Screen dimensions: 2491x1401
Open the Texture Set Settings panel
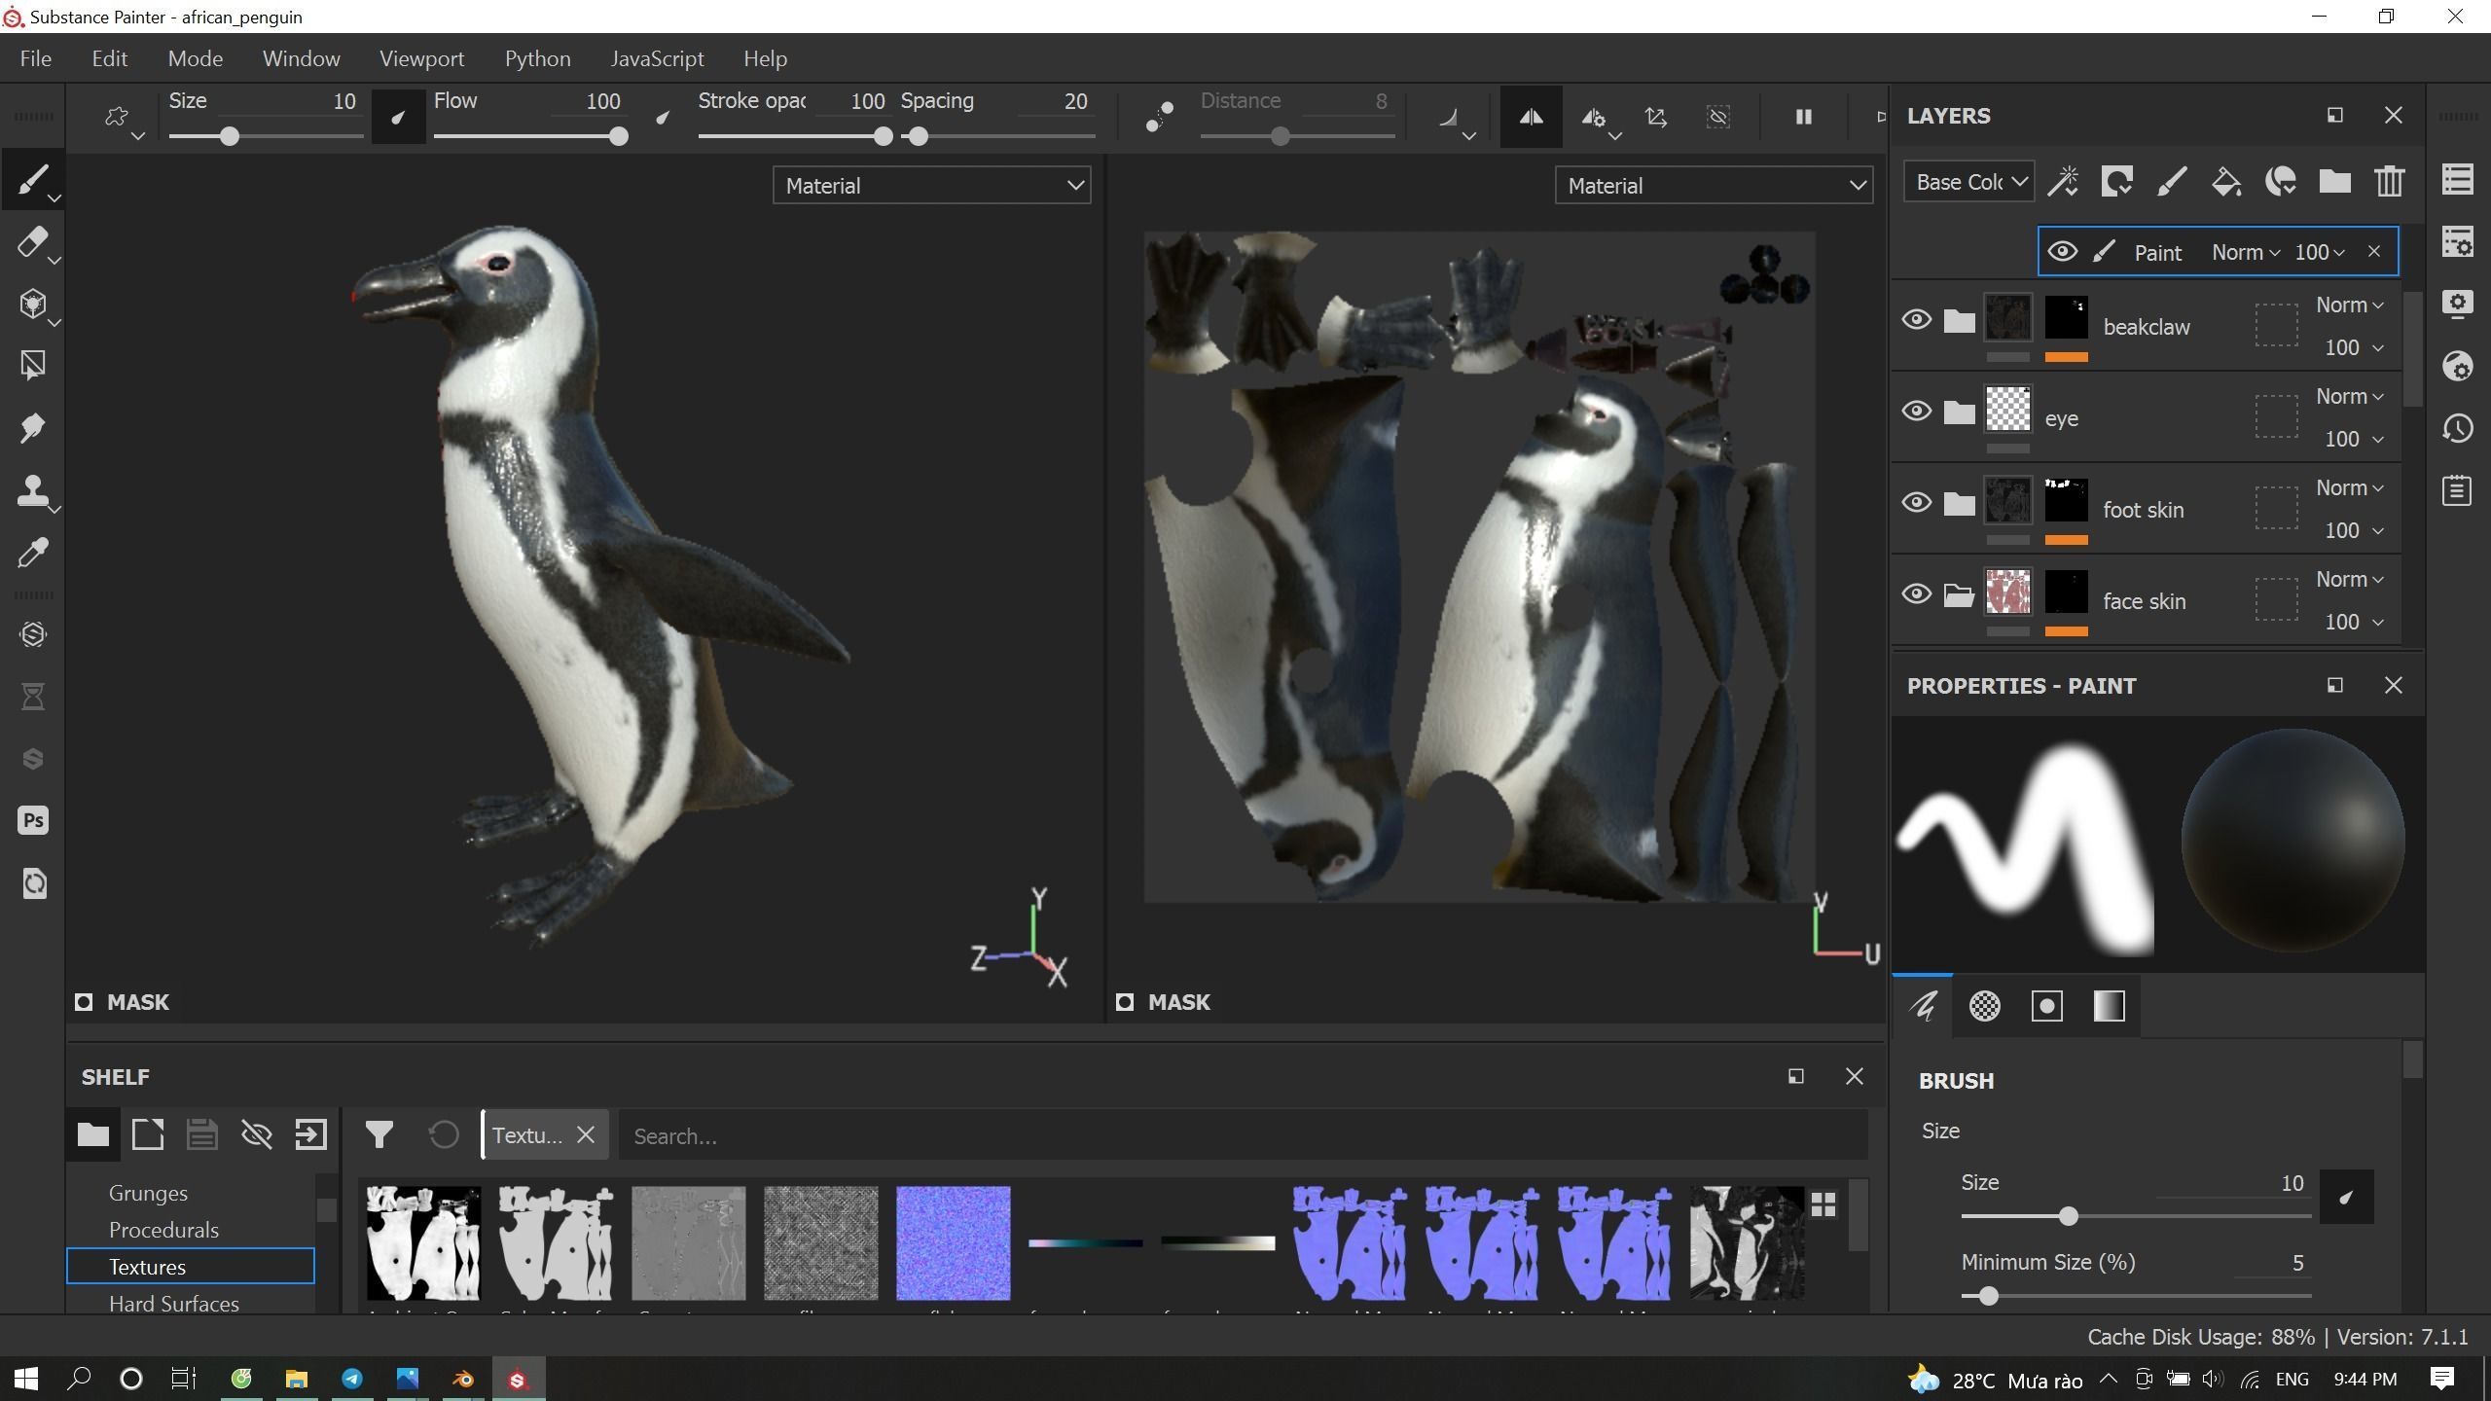click(2458, 241)
